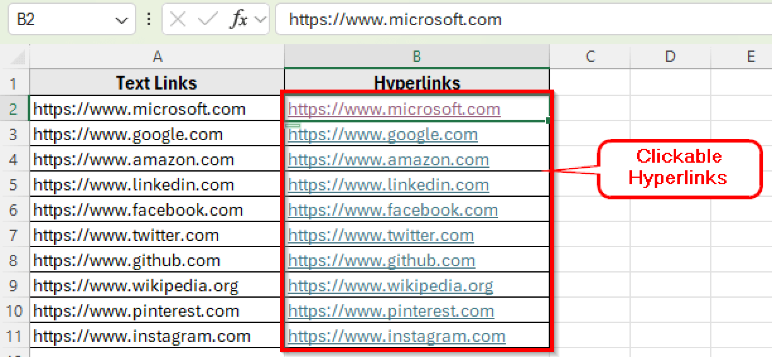Open the github.com hyperlink in column B
The height and width of the screenshot is (357, 772).
pos(381,260)
